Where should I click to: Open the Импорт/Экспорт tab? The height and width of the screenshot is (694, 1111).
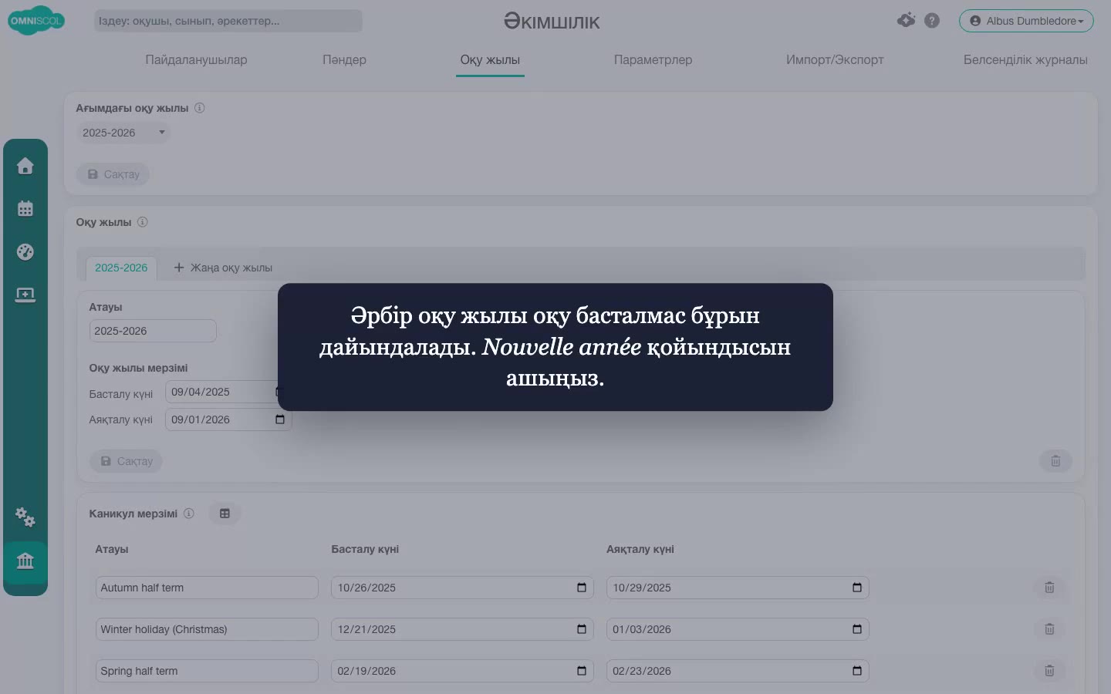[835, 60]
